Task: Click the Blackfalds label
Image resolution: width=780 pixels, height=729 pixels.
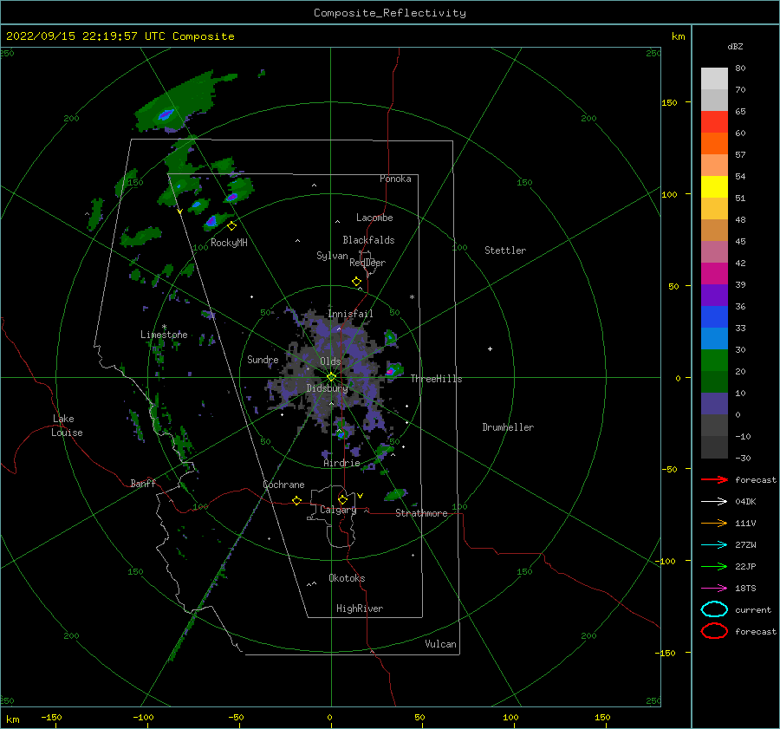Action: pyautogui.click(x=368, y=240)
